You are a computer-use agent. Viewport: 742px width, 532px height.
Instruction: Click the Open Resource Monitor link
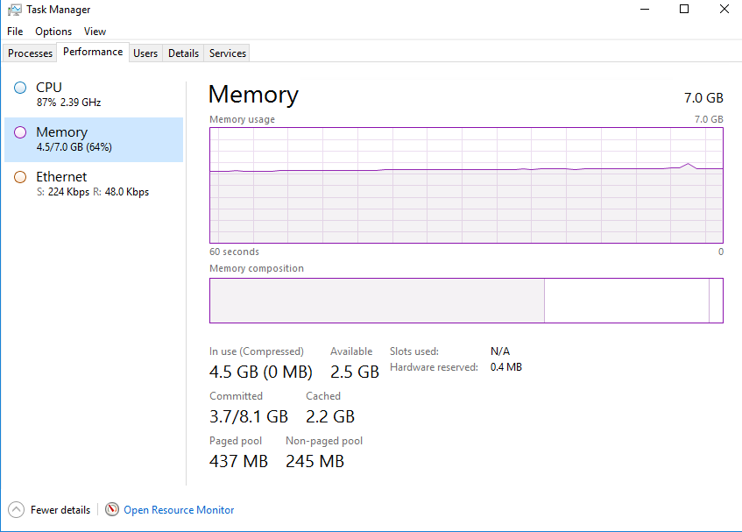(x=179, y=510)
